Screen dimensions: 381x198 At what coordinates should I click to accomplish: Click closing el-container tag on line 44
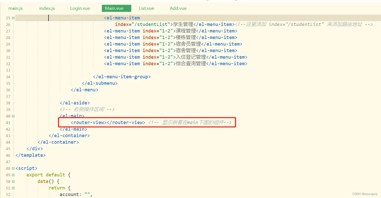[58, 142]
